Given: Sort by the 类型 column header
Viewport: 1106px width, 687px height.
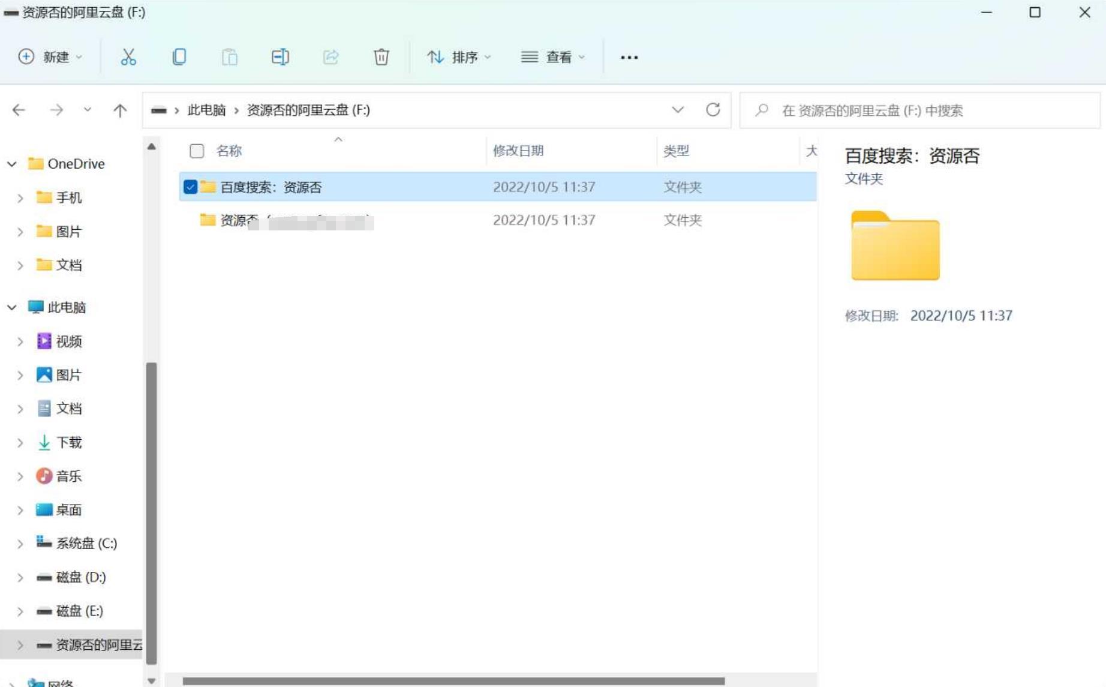Looking at the screenshot, I should pos(676,151).
